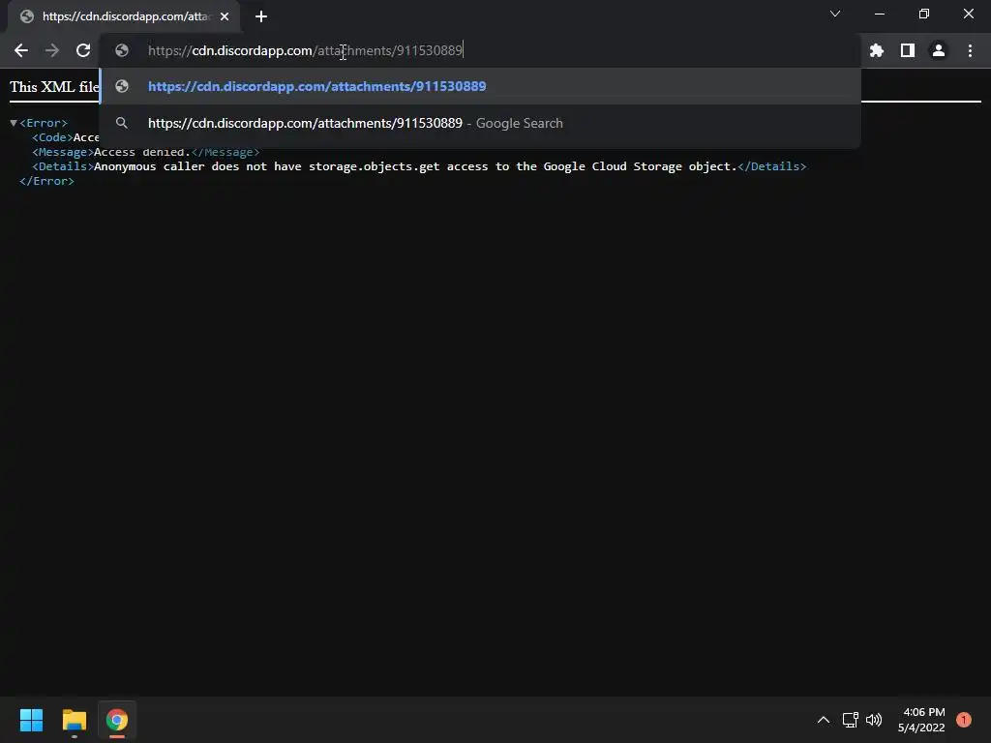Click the forward navigation arrow
The width and height of the screenshot is (991, 743).
point(52,50)
